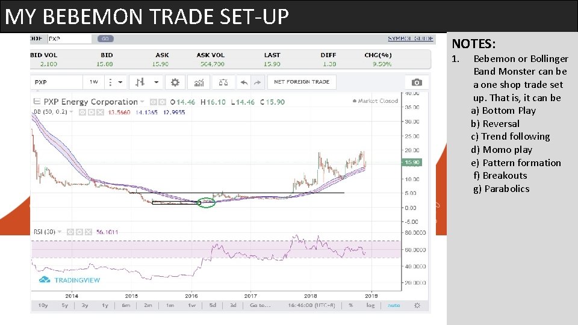Toggle the auto scale button
The image size is (578, 325).
tap(394, 306)
